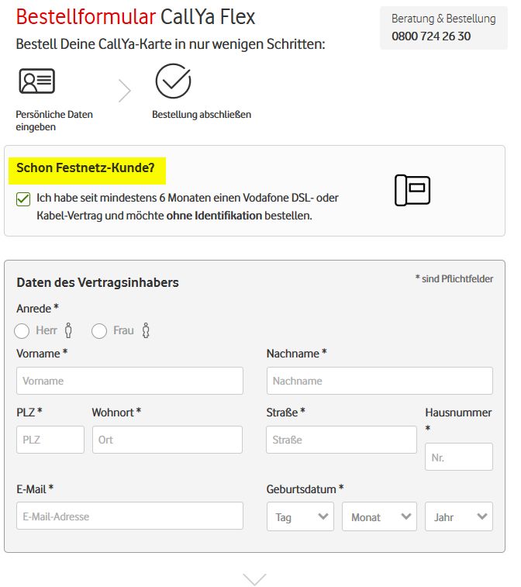Open the Tag birthdate dropdown

tap(300, 516)
